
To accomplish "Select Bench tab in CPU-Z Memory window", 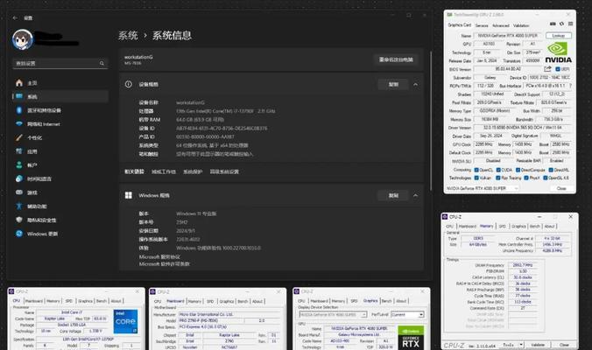I will [x=535, y=227].
